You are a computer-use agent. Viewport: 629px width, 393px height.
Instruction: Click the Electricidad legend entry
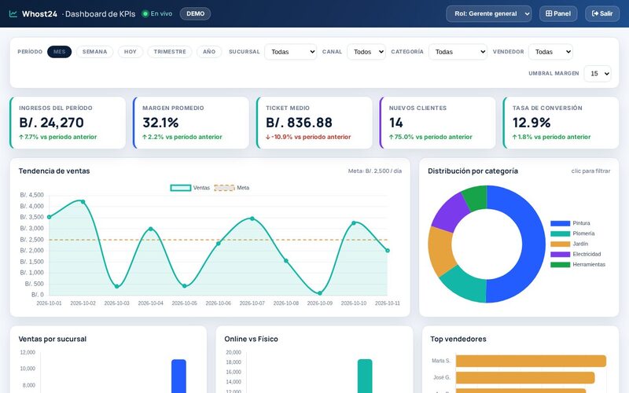click(x=576, y=254)
